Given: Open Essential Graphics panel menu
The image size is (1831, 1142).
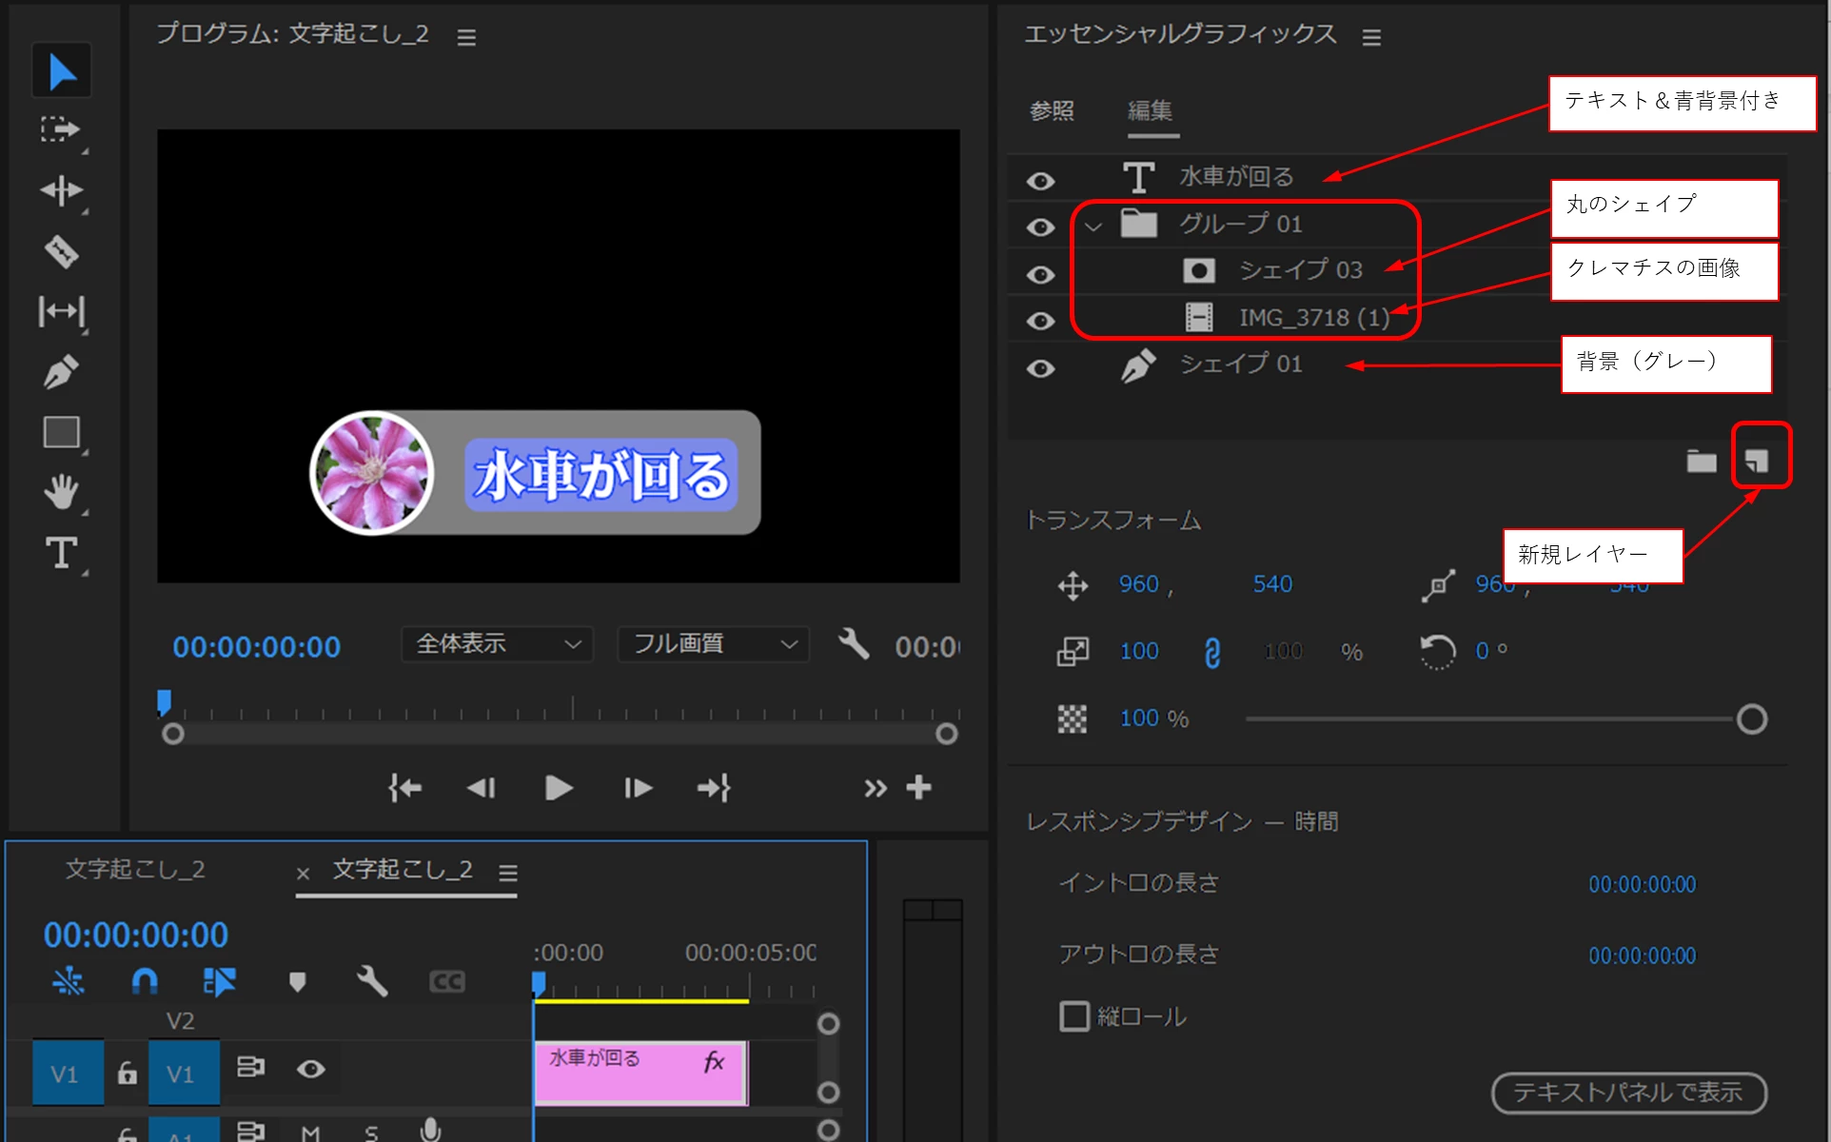Looking at the screenshot, I should (x=1370, y=38).
